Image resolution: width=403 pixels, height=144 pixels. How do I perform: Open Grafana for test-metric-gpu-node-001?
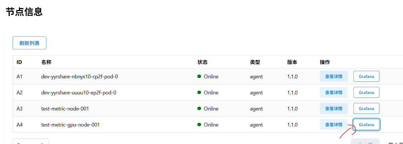click(x=366, y=125)
